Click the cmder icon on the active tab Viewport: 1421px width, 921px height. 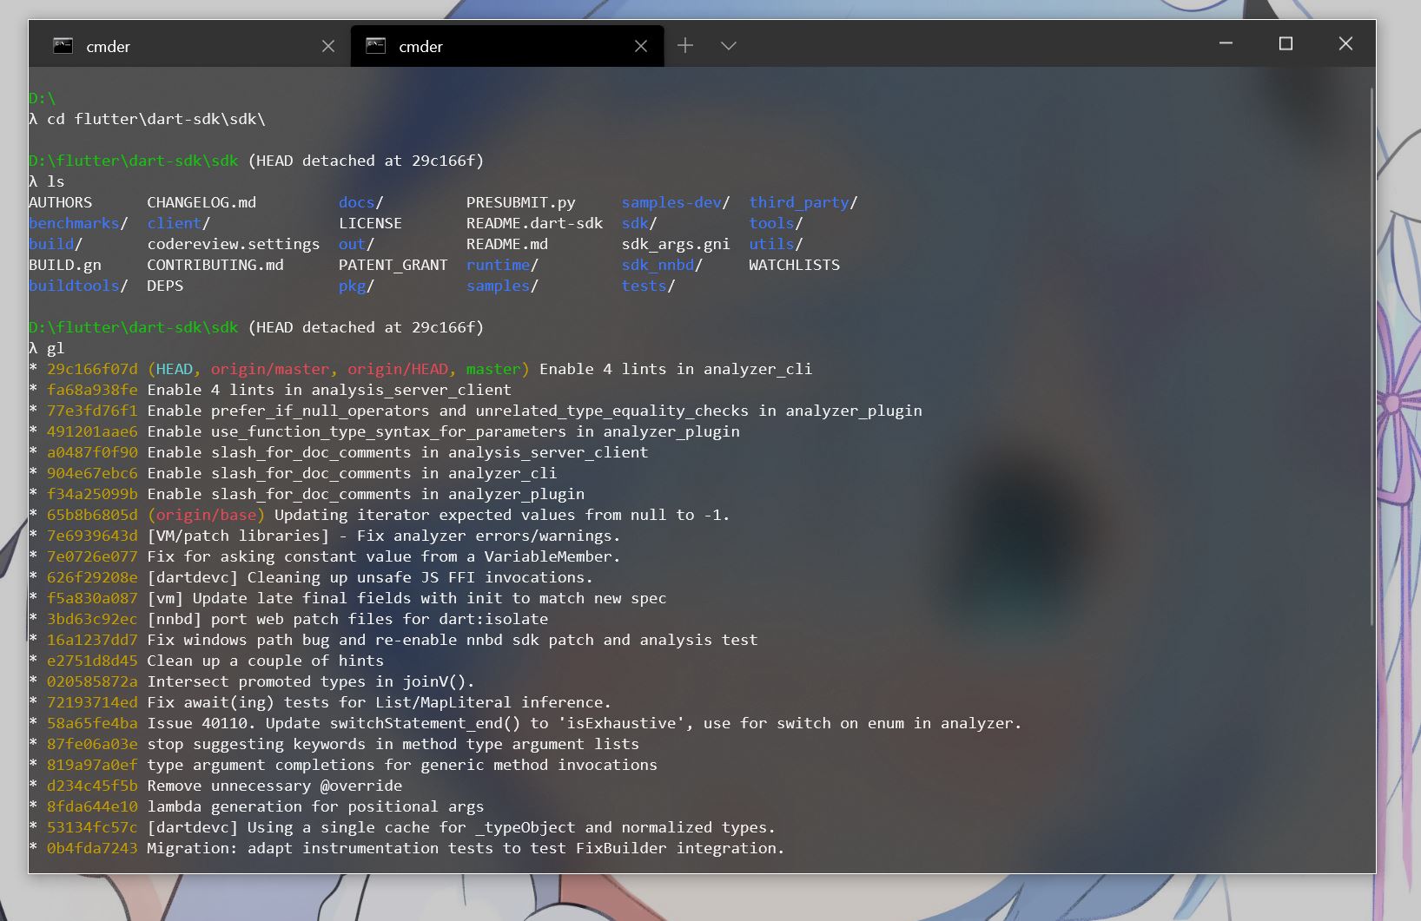click(375, 45)
